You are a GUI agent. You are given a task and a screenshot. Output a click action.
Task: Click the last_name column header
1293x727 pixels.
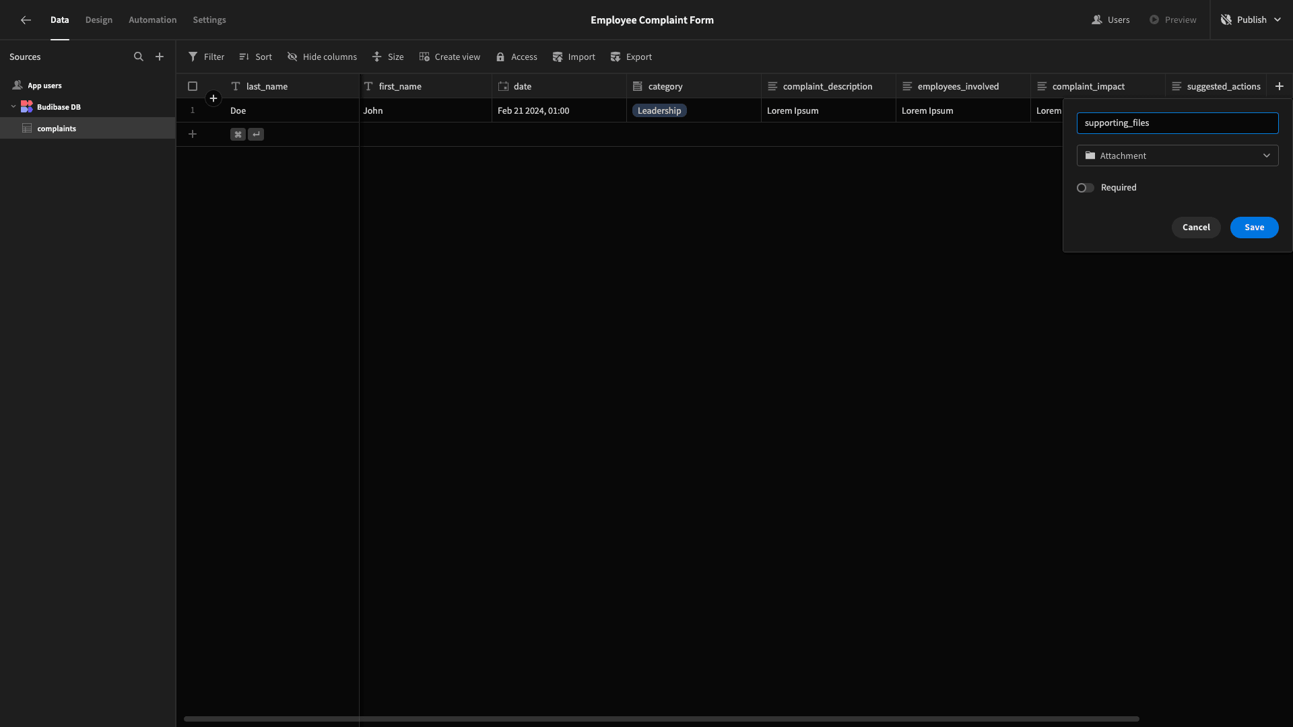click(292, 86)
